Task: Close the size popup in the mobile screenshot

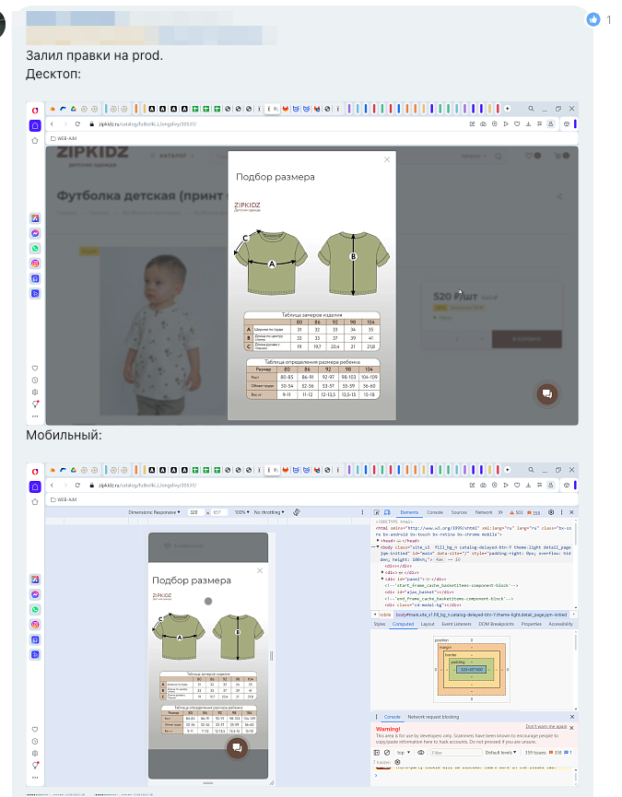Action: [260, 571]
